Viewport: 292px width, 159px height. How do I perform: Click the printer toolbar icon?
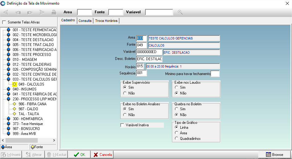54,12
